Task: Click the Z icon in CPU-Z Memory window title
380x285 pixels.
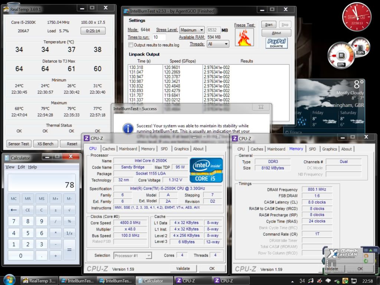Action: pyautogui.click(x=235, y=138)
